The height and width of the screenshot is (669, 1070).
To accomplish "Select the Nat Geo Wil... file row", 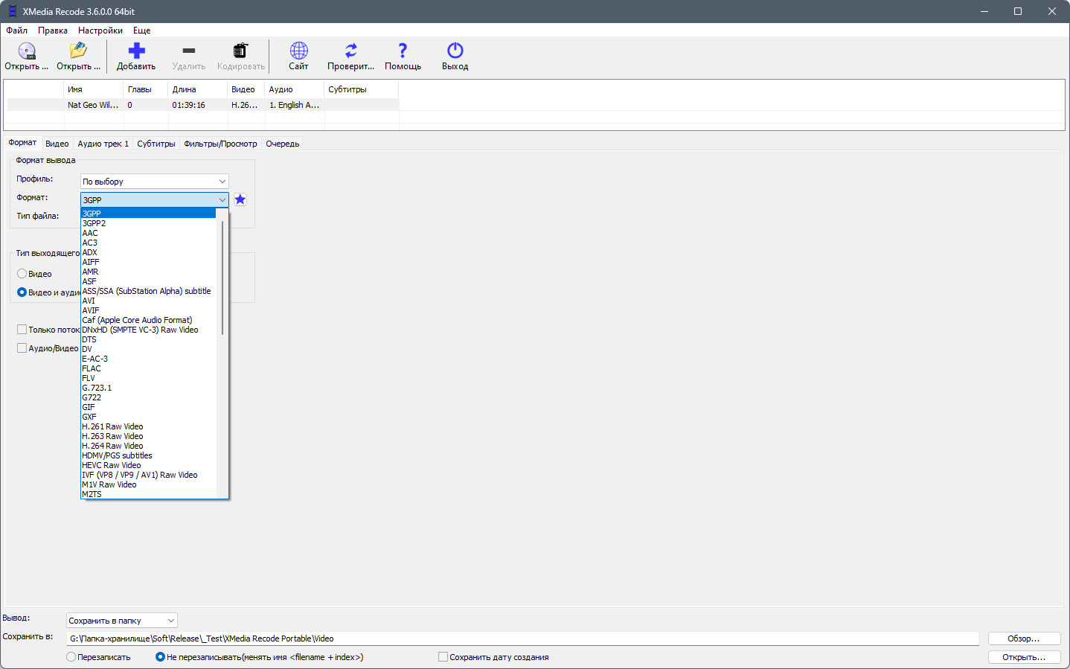I will (202, 105).
